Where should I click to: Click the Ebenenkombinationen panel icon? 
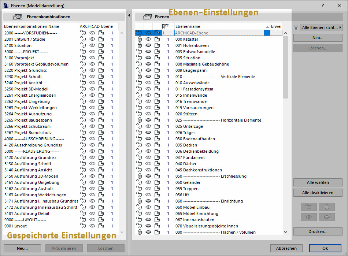click(x=17, y=17)
